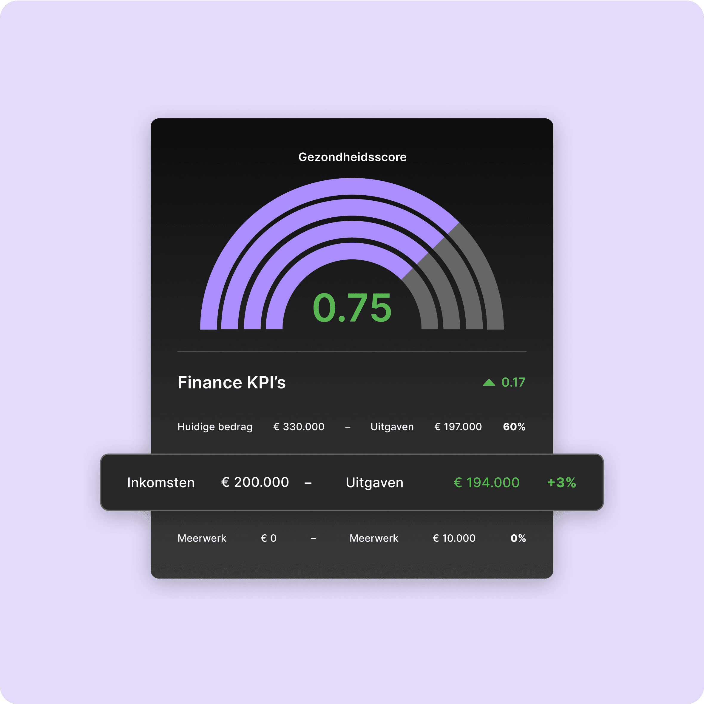Click the 0% percentage value
This screenshot has width=704, height=704.
(x=518, y=538)
